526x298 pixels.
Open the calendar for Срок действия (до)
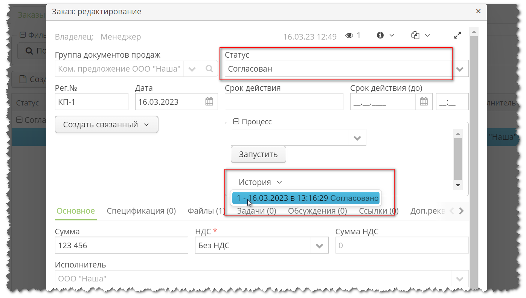pyautogui.click(x=423, y=101)
